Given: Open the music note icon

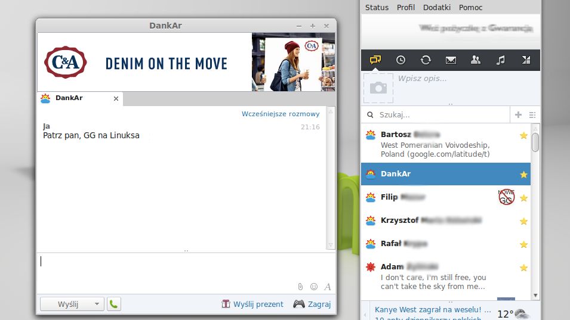Looking at the screenshot, I should [x=501, y=60].
